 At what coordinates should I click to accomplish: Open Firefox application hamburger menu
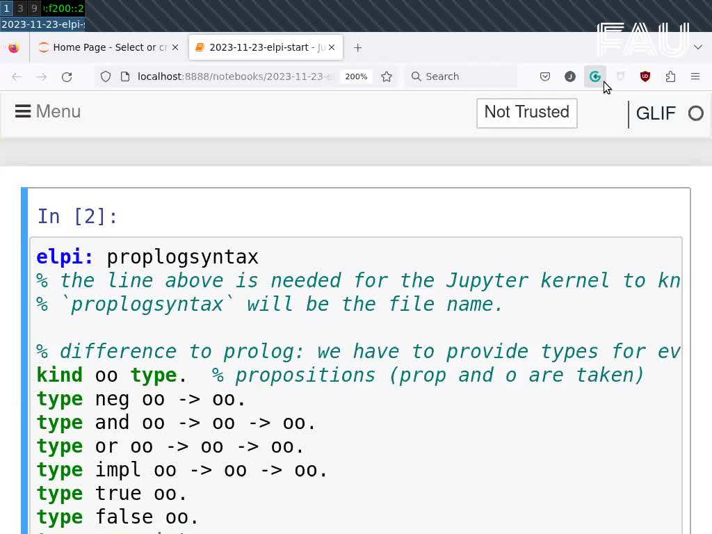point(695,76)
